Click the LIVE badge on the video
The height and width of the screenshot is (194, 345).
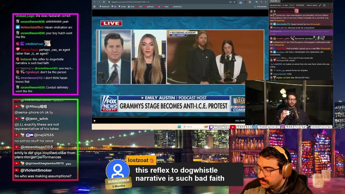pos(111,23)
